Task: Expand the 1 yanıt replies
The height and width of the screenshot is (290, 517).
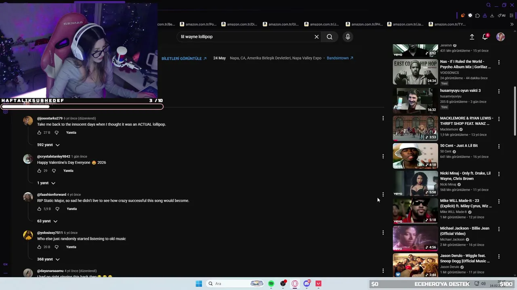Action: (46, 183)
